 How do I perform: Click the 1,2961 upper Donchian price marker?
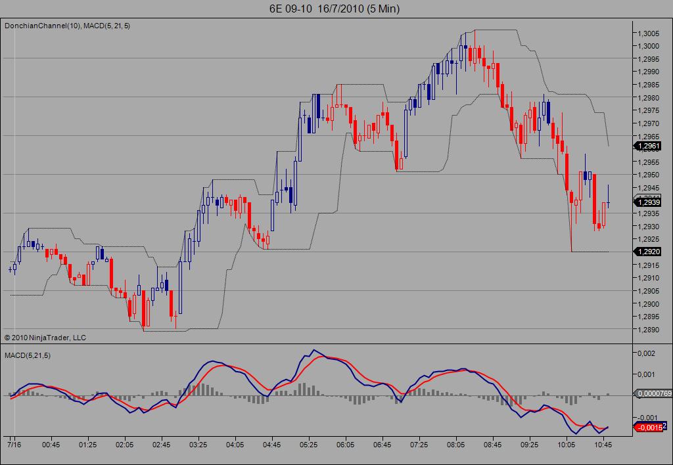click(648, 146)
